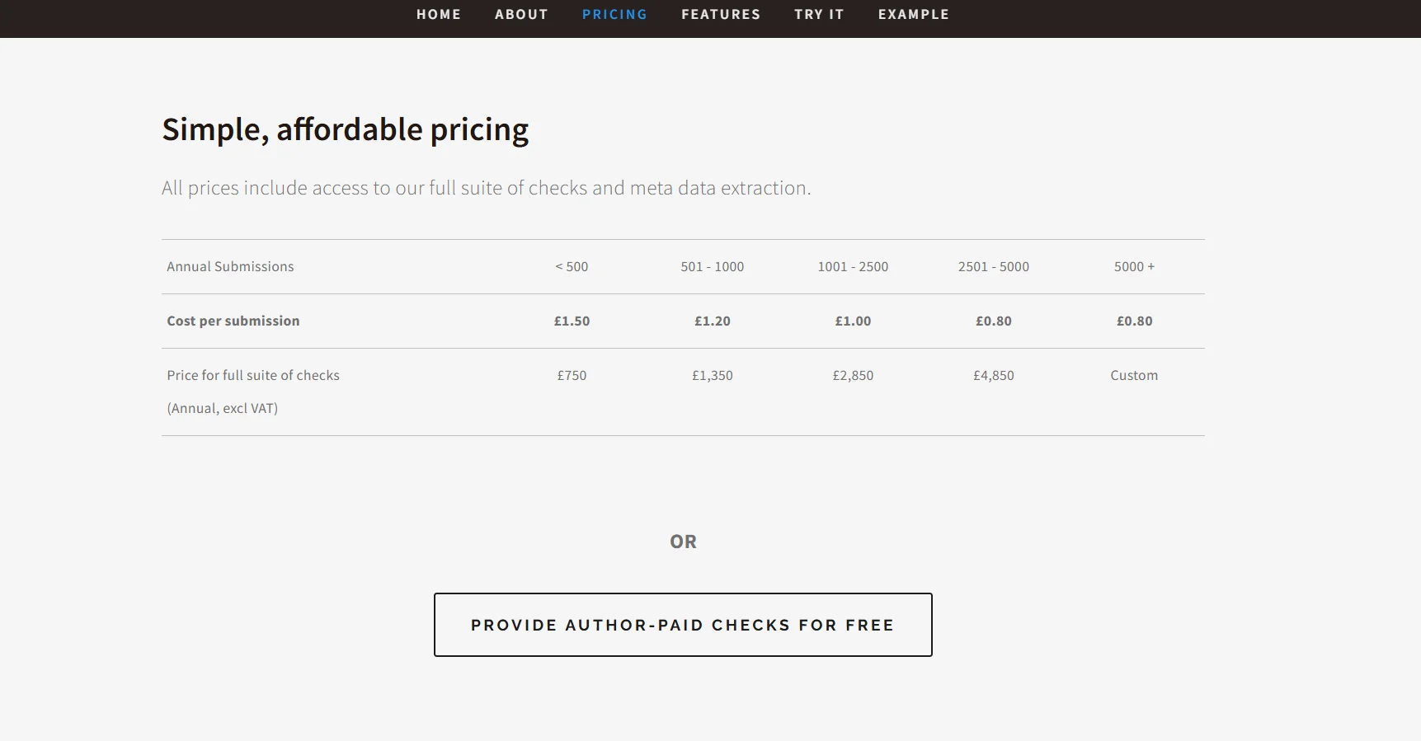Click the Custom price cell
The width and height of the screenshot is (1421, 741).
1134,375
